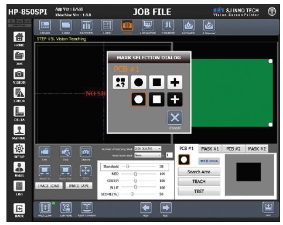Select the black filled circle mark

[138, 82]
